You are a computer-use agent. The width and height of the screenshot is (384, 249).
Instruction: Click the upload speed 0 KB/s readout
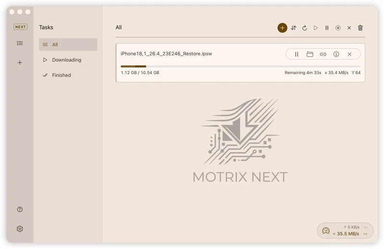pyautogui.click(x=351, y=227)
